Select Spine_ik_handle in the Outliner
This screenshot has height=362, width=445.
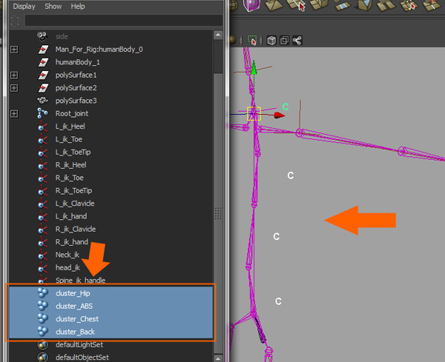(x=81, y=281)
